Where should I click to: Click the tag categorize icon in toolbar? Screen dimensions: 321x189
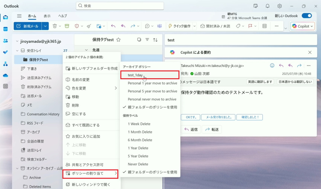click(238, 26)
